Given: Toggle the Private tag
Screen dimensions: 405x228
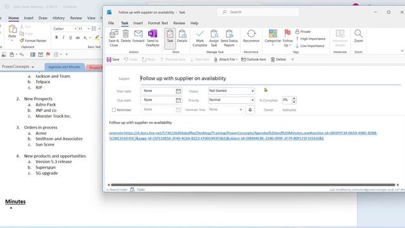Looking at the screenshot, I should point(303,32).
